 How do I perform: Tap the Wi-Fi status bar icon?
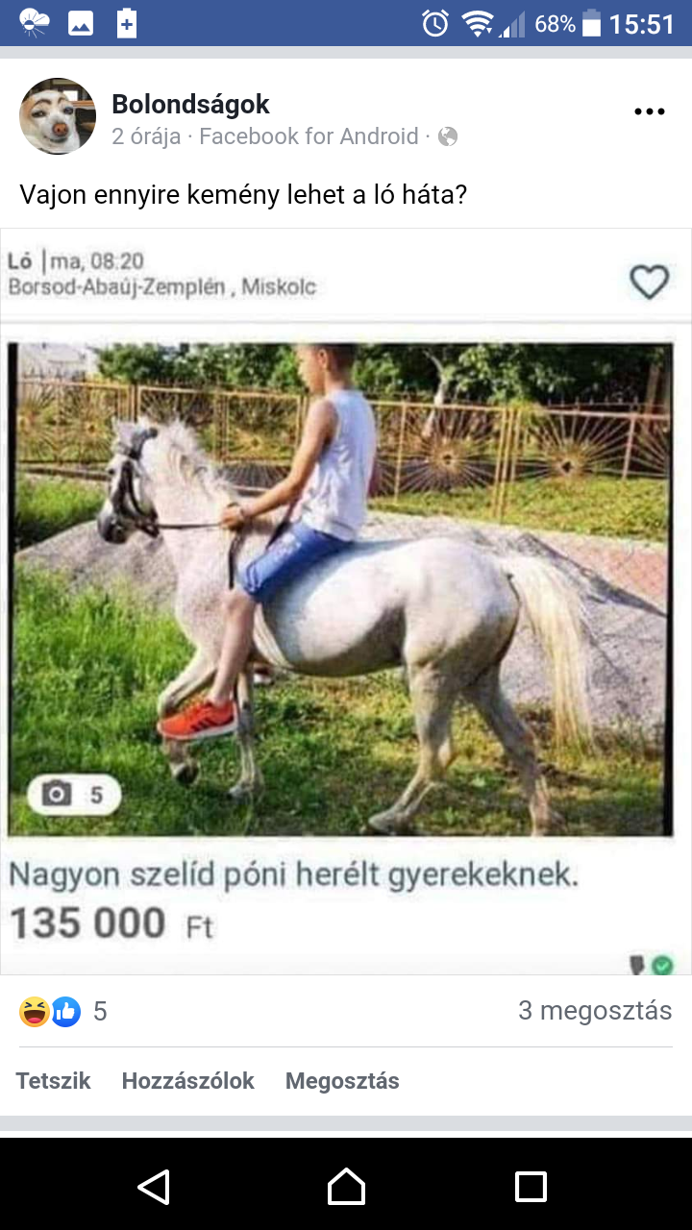click(x=477, y=23)
